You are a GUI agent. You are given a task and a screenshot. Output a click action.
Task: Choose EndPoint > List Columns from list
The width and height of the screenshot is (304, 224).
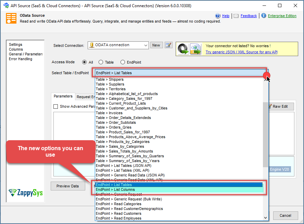tap(115, 189)
